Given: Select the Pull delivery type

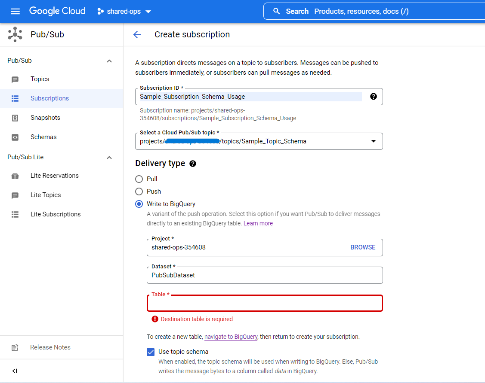Looking at the screenshot, I should [x=139, y=179].
